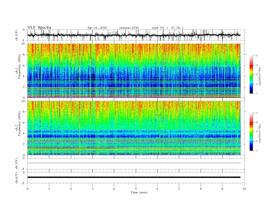Click the thick black ch.4 waveform trace

click(x=134, y=177)
